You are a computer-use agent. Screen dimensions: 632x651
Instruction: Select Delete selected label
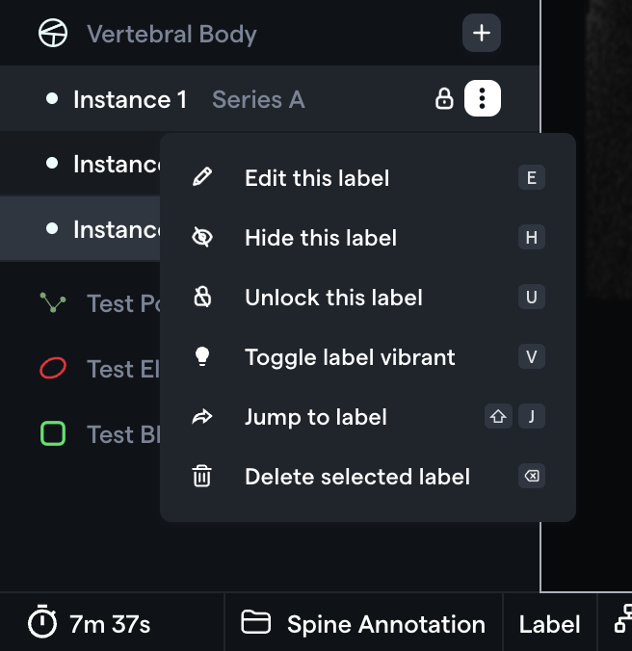[367, 476]
